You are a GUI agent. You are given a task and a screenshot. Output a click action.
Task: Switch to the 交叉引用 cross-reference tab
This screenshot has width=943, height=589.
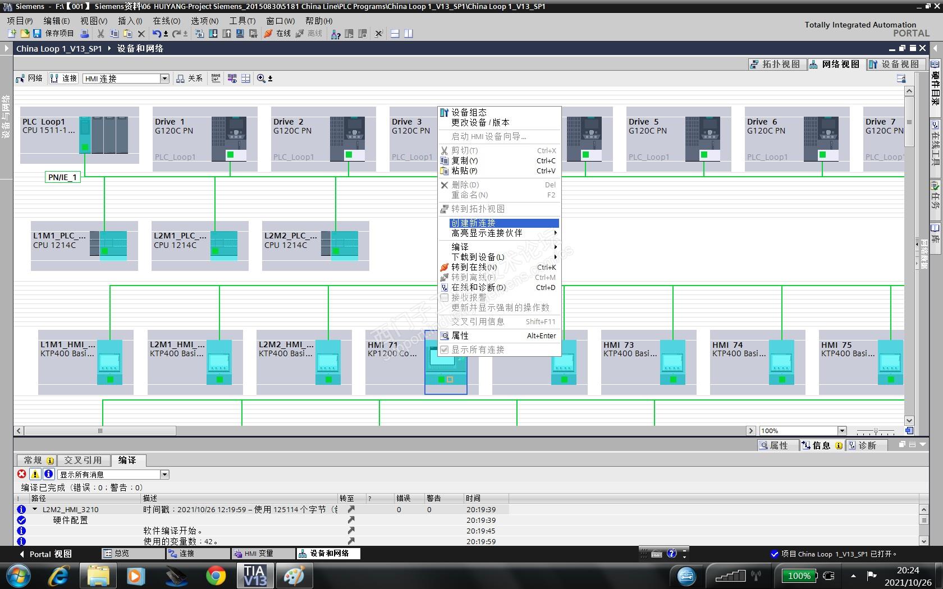pos(83,461)
